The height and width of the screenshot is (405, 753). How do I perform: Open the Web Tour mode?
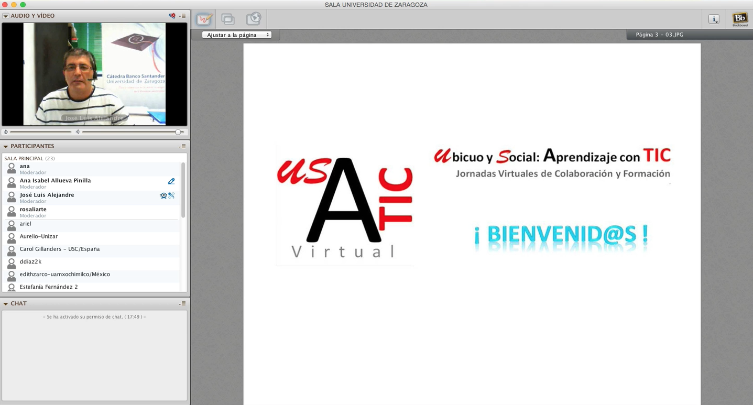(253, 19)
